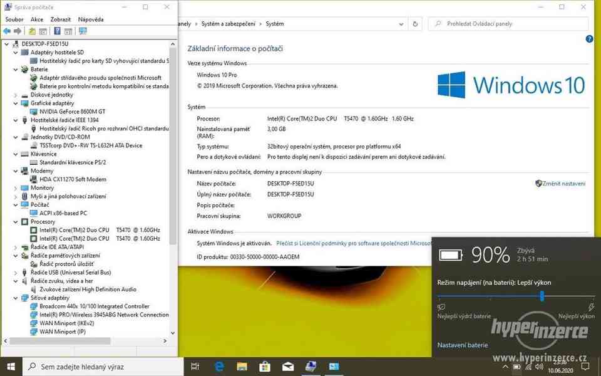Collapse the DESKTOP-F5ED15U root node
601x376 pixels.
tap(6, 44)
